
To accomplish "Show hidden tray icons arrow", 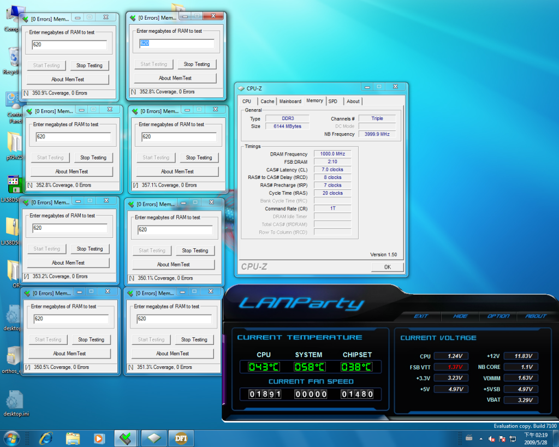I will [x=481, y=439].
